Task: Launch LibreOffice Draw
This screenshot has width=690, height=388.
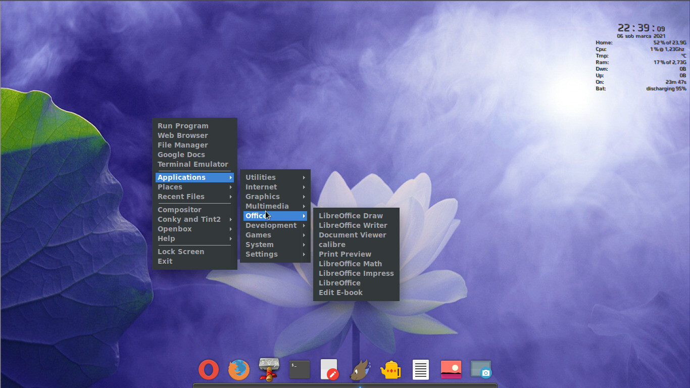Action: [356, 216]
